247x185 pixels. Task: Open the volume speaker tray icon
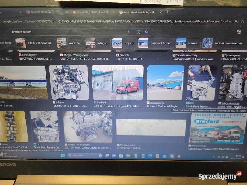tap(223, 157)
